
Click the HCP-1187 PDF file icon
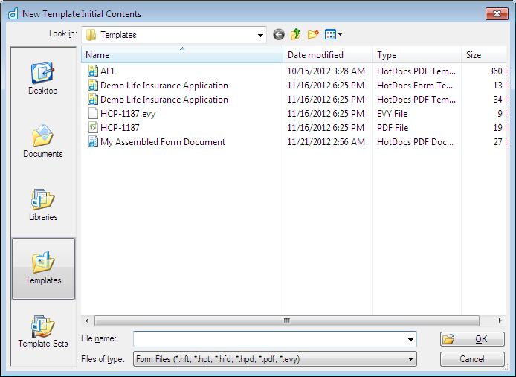(93, 128)
